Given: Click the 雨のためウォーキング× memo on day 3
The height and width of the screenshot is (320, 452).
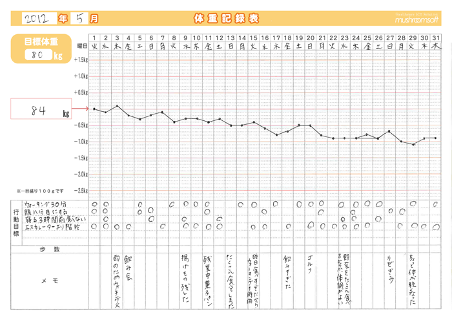Looking at the screenshot, I should (116, 282).
